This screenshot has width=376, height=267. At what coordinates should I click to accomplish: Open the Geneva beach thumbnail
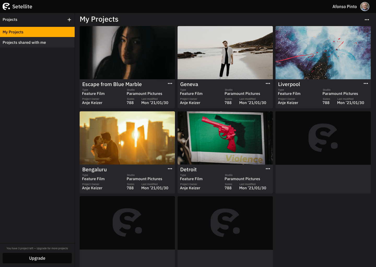[225, 53]
